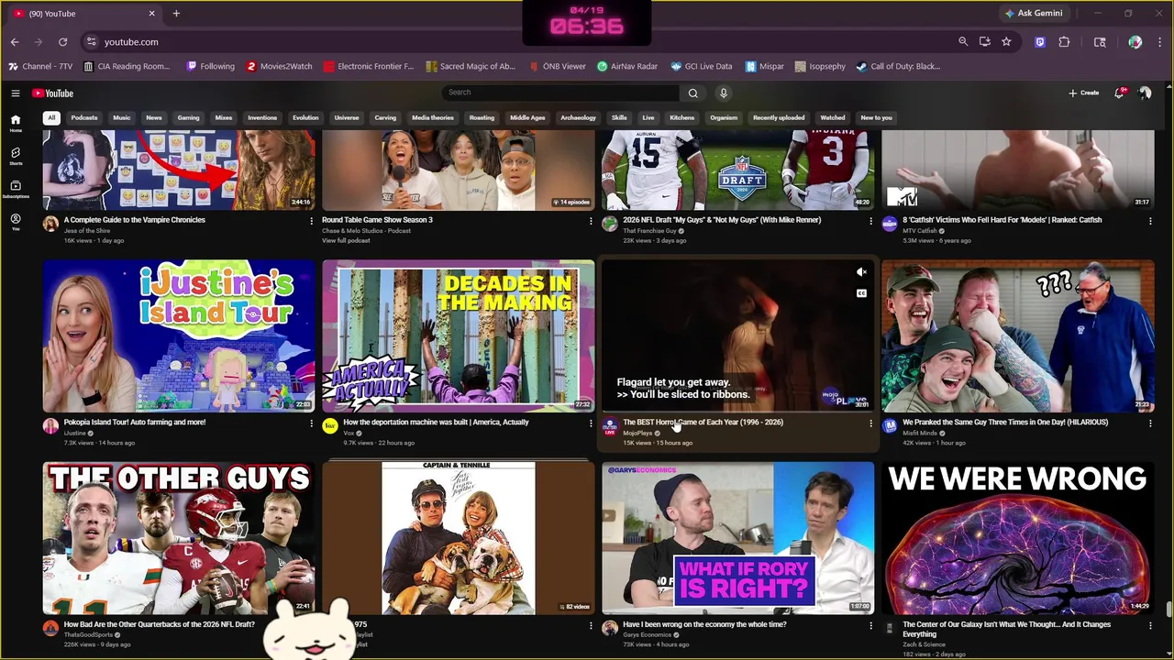
Task: Select the Music filter chip
Action: pos(122,117)
